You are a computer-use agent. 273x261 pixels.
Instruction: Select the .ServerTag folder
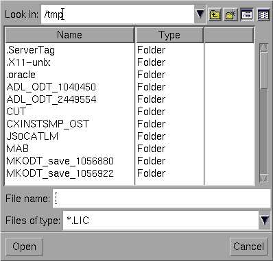coord(31,50)
